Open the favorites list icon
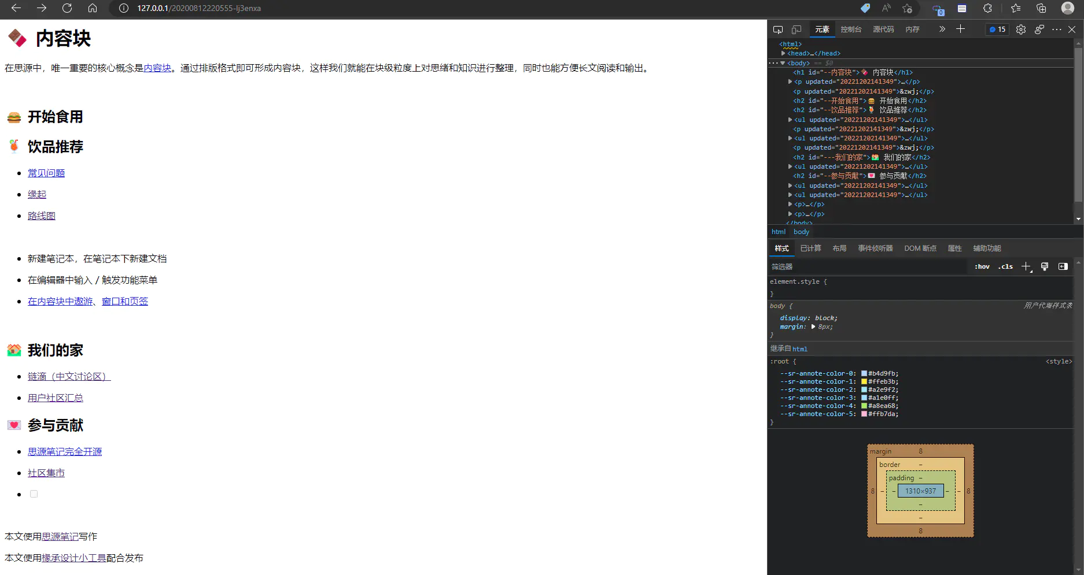The height and width of the screenshot is (575, 1084). tap(1016, 8)
